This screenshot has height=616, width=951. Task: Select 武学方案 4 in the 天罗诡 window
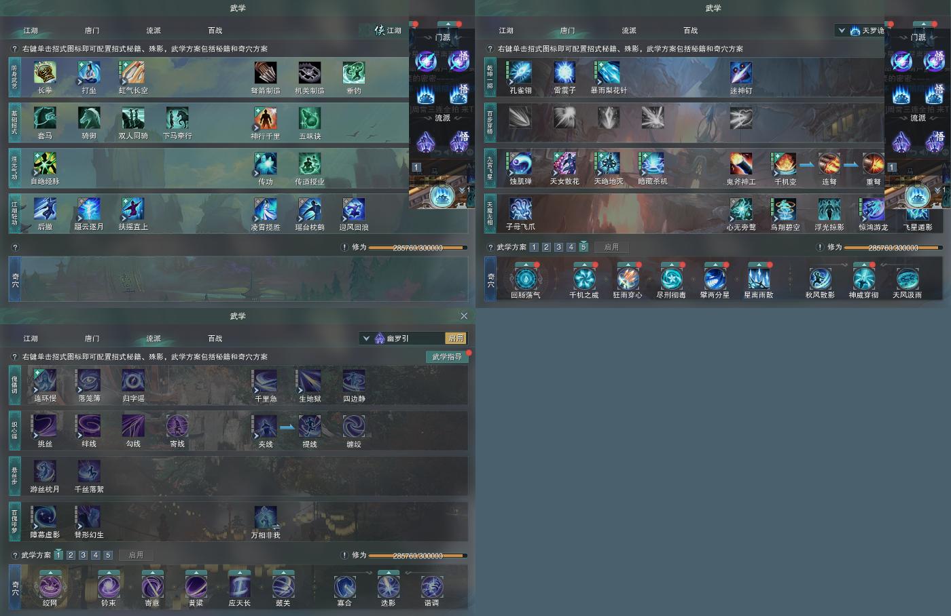pos(571,248)
